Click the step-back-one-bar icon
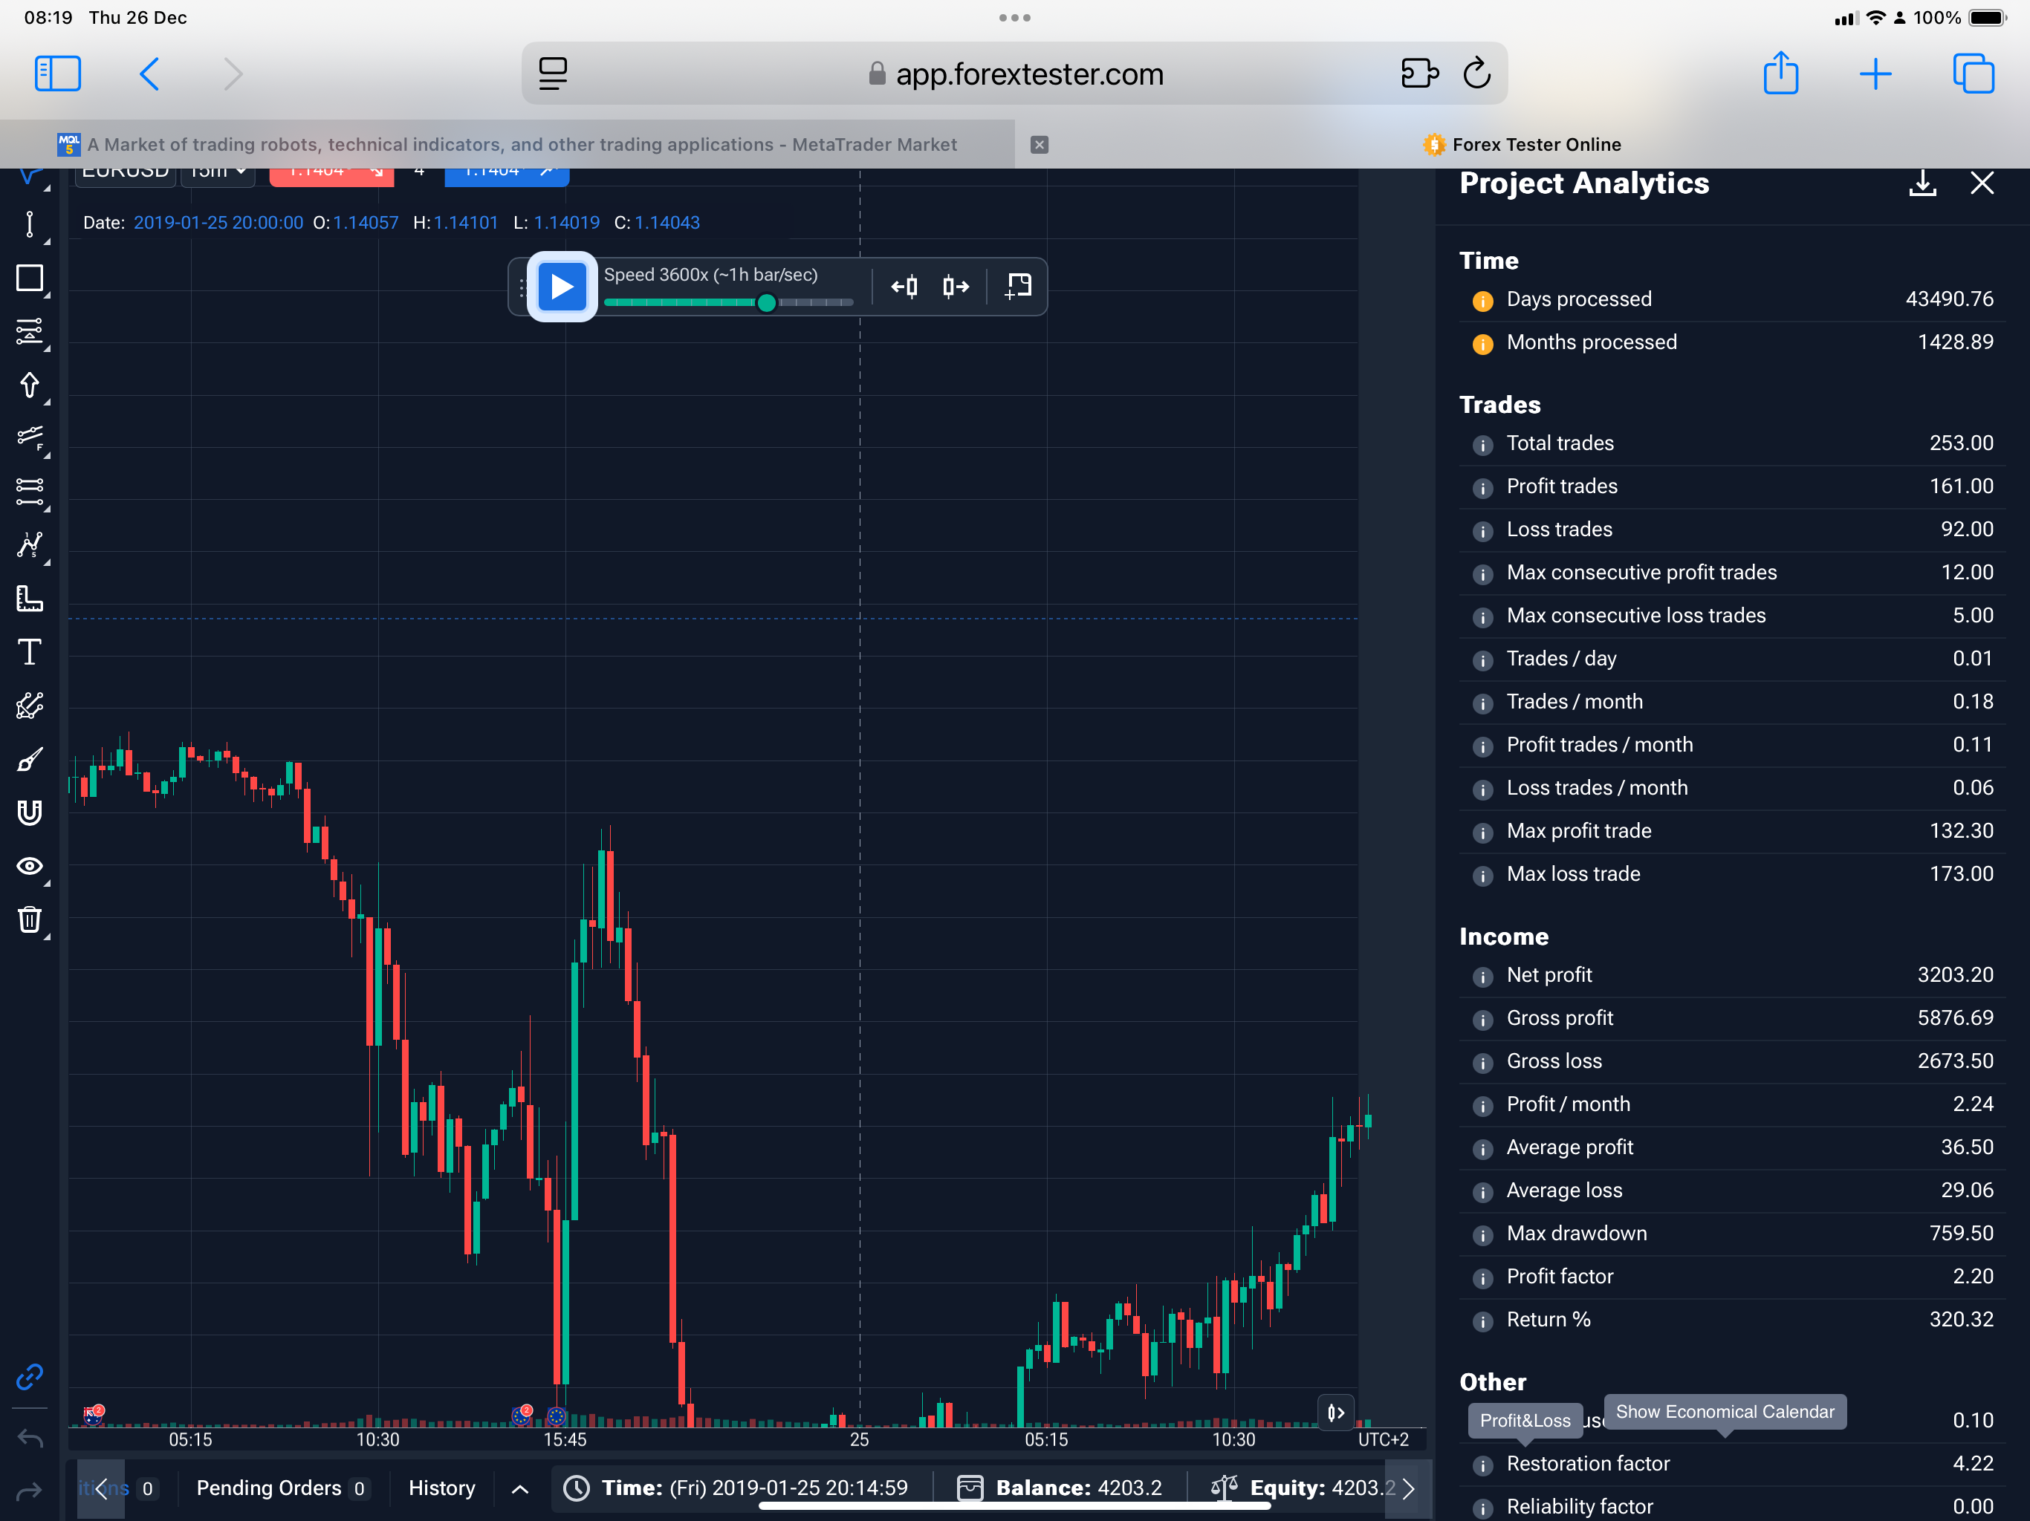Viewport: 2030px width, 1521px height. point(904,287)
